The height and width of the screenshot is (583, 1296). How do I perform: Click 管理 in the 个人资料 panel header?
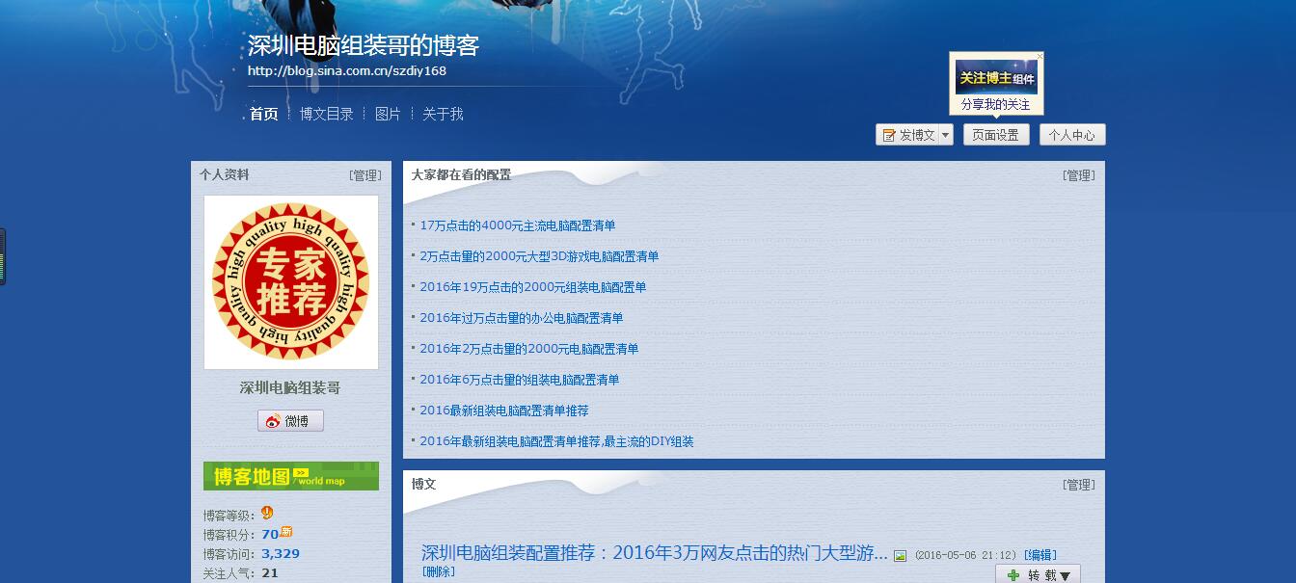click(365, 175)
